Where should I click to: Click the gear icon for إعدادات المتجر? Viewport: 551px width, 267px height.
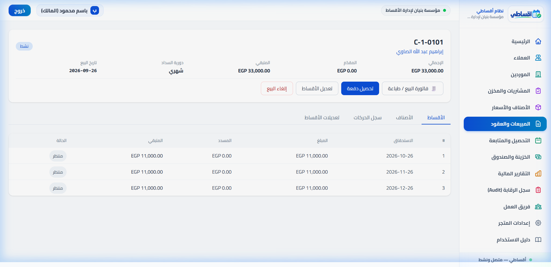tap(538, 223)
